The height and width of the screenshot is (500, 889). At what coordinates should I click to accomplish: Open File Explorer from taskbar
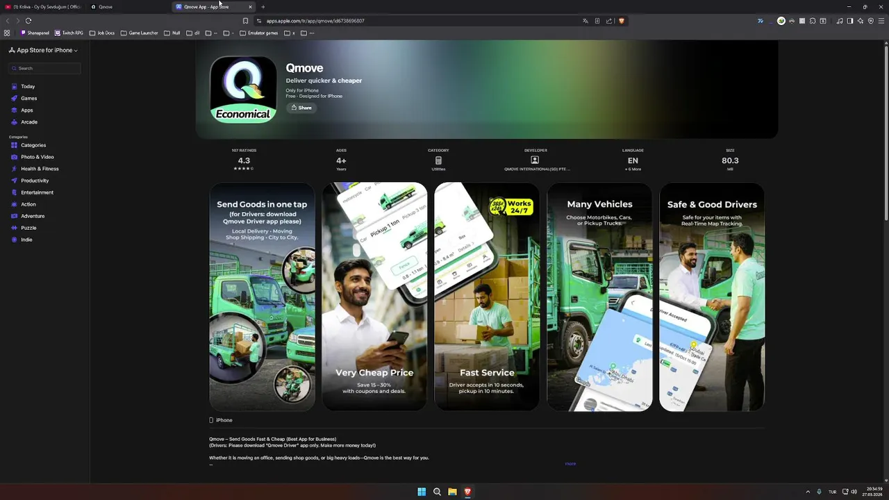[x=452, y=492]
